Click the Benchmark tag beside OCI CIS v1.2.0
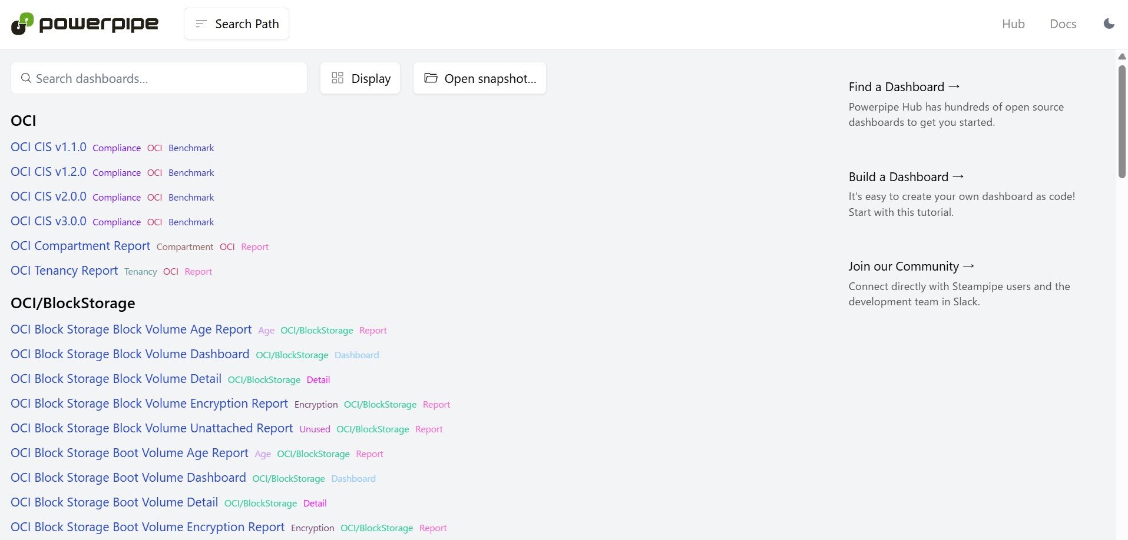 coord(191,173)
